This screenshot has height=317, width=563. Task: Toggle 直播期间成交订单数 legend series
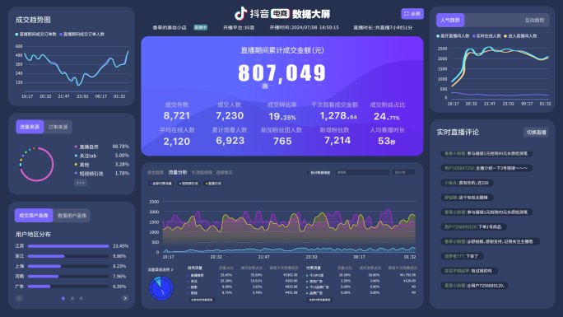click(36, 35)
